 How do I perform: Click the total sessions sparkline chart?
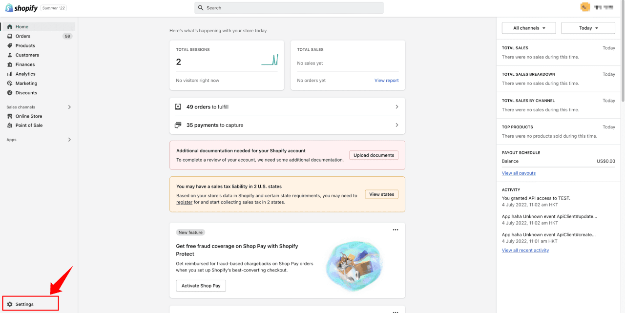tap(270, 60)
